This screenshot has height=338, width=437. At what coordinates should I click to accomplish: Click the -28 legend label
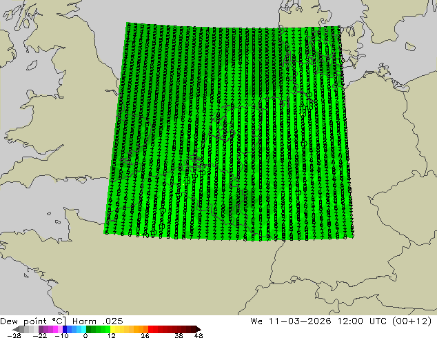pos(14,335)
